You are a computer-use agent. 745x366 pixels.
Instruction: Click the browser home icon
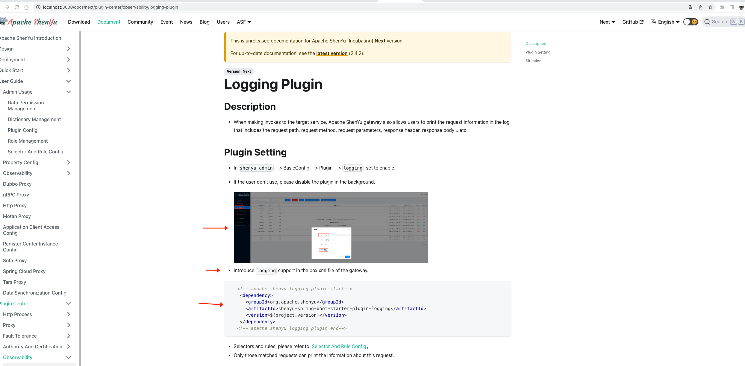click(x=26, y=7)
